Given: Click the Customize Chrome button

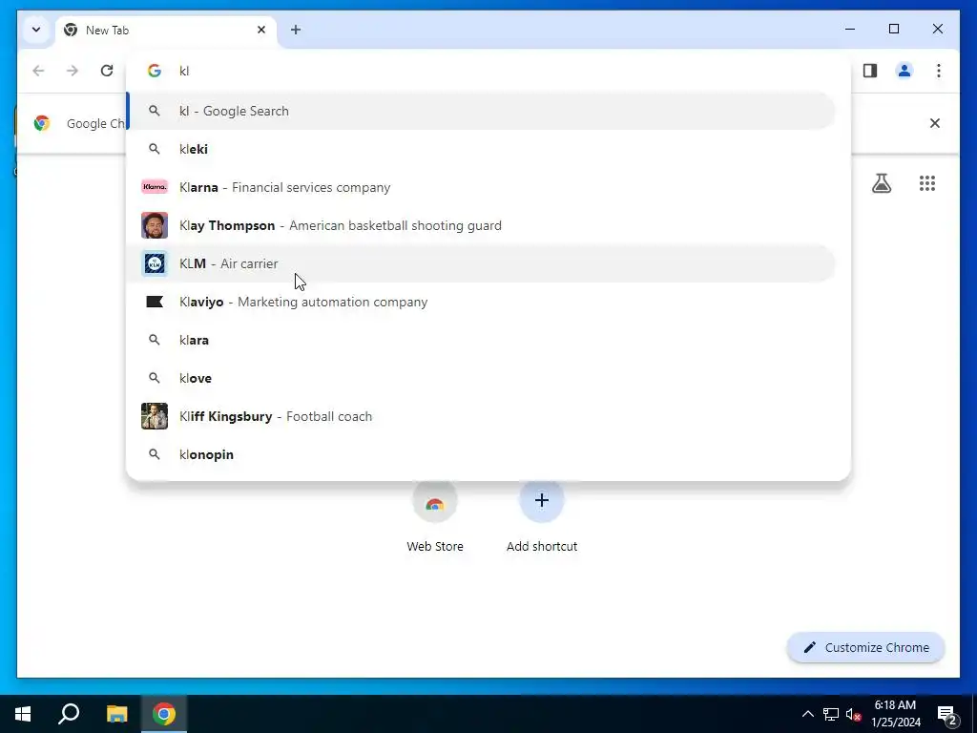Looking at the screenshot, I should pyautogui.click(x=865, y=648).
